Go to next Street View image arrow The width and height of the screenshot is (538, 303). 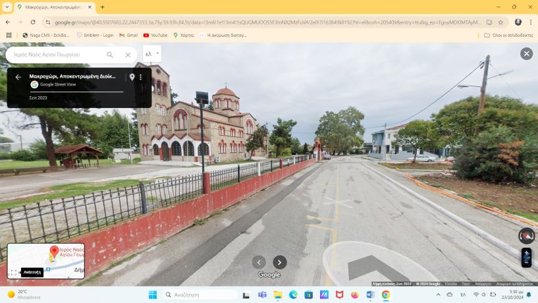pyautogui.click(x=280, y=262)
